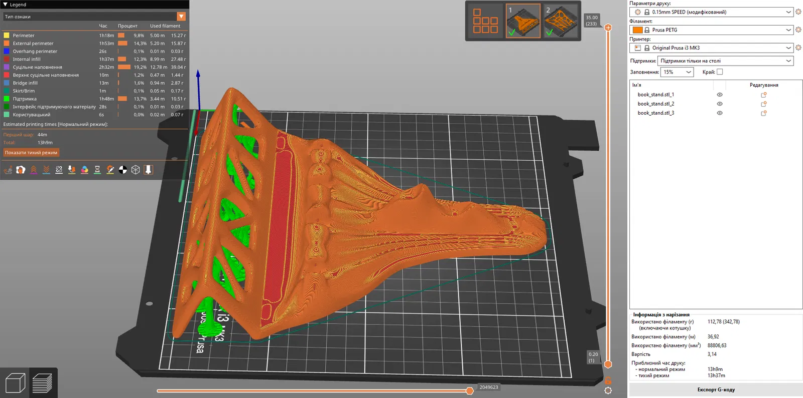The image size is (803, 398).
Task: Open the all-beds grid overview
Action: (485, 21)
